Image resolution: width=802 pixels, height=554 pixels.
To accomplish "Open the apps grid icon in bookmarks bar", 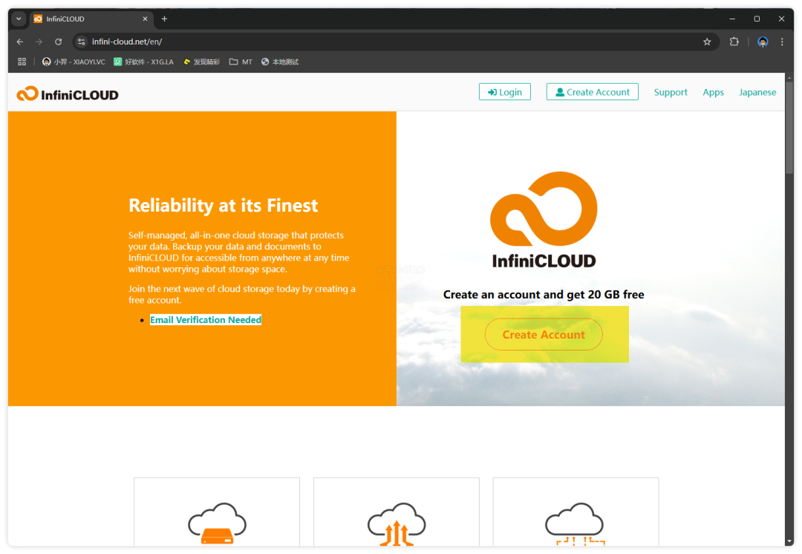I will [22, 62].
